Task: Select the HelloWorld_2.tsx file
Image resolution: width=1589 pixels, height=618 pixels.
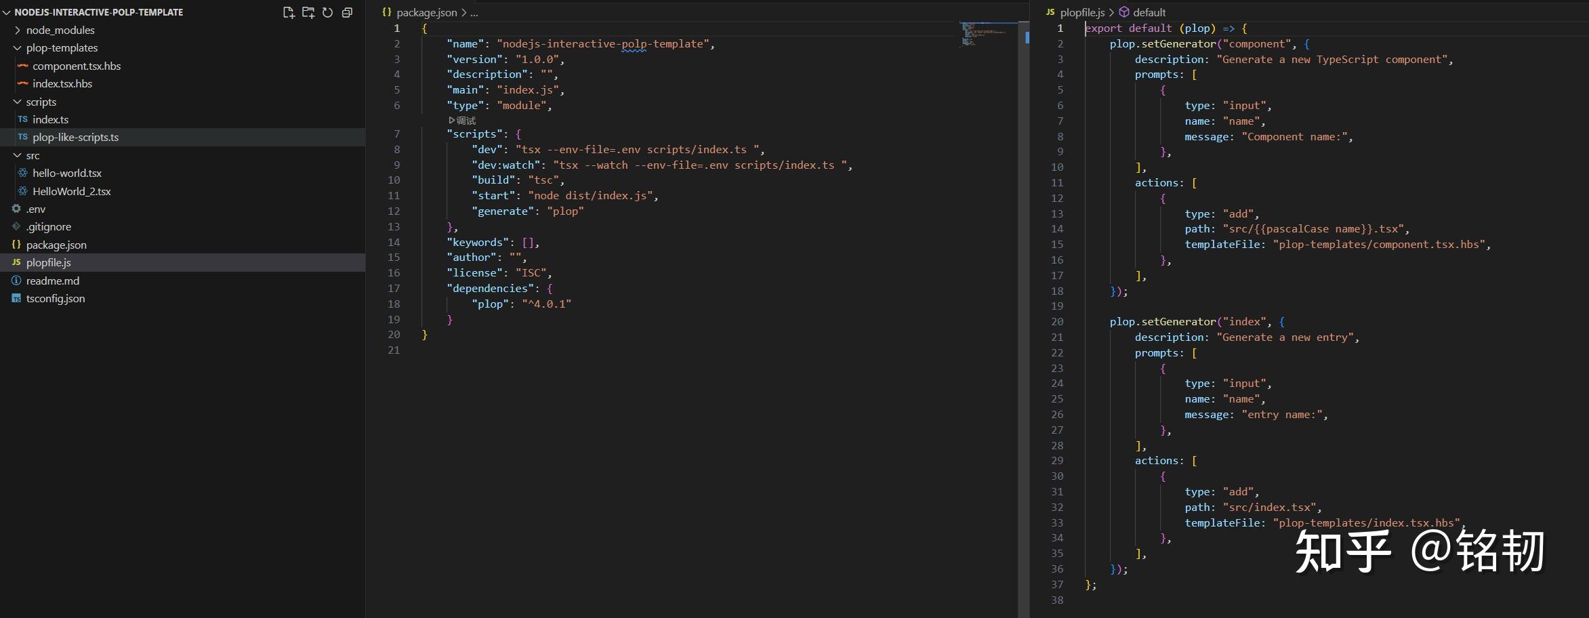Action: [x=72, y=191]
